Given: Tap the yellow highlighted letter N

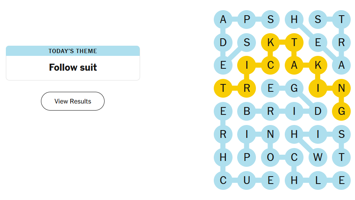Looking at the screenshot, I should point(341,88).
